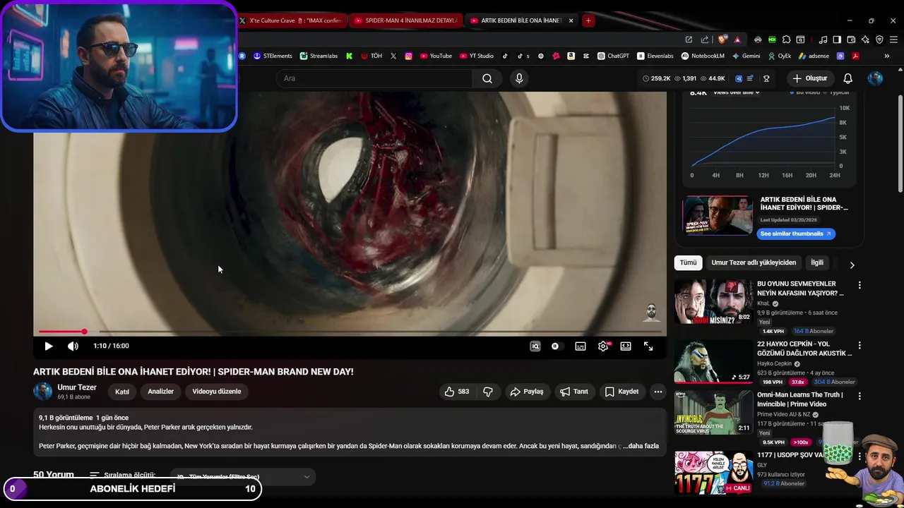Viewport: 904px width, 508px height.
Task: Open STElements bookmark
Action: click(x=273, y=56)
